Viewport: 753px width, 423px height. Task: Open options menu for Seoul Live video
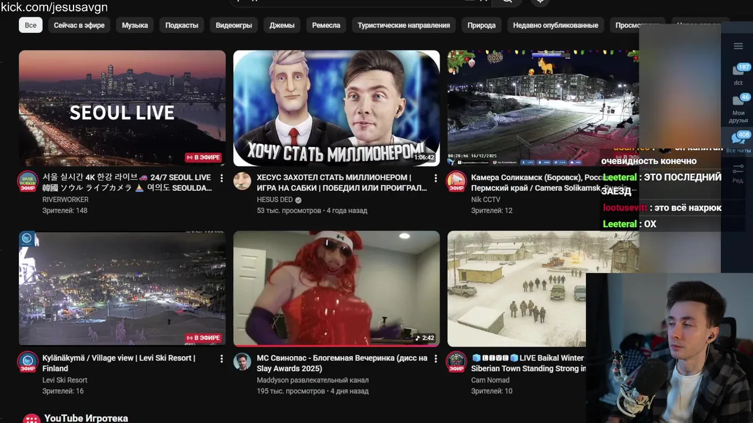222,178
